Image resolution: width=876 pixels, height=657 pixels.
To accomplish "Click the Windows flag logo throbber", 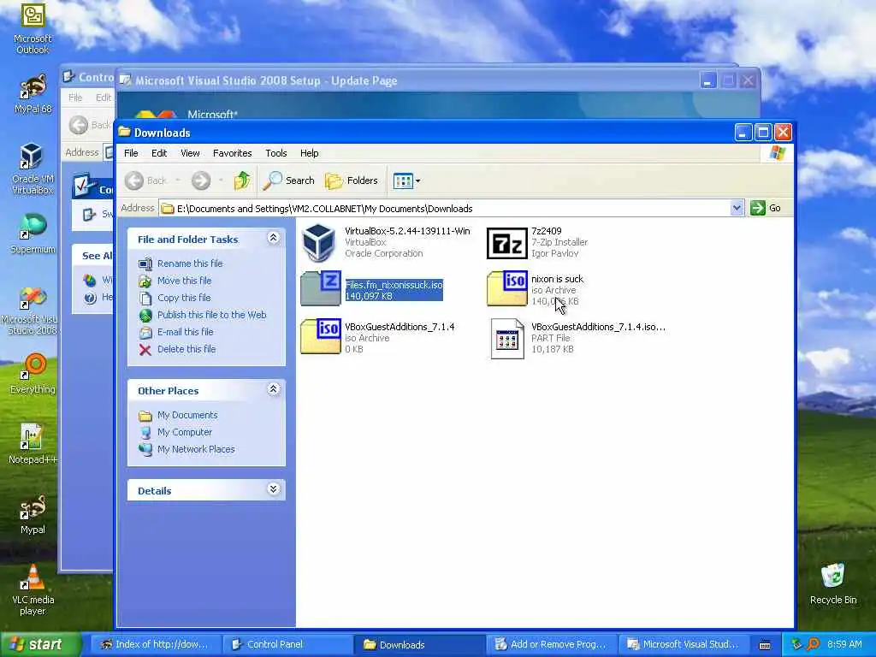I will click(x=777, y=153).
